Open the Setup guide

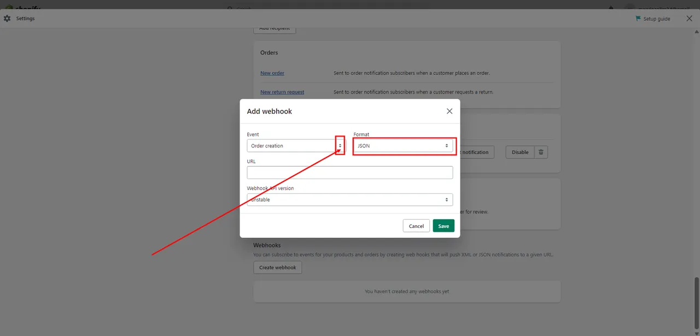pyautogui.click(x=656, y=19)
